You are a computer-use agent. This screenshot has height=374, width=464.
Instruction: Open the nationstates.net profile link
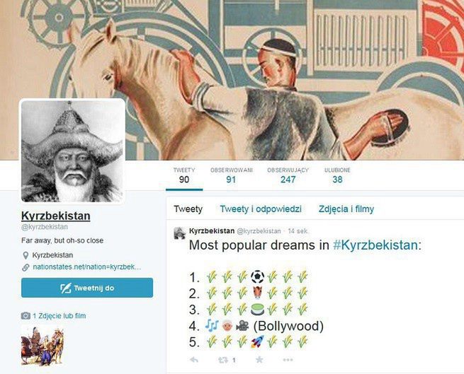[86, 267]
